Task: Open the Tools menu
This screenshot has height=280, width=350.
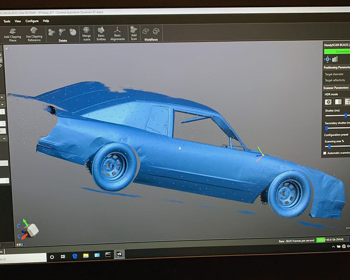Action: click(7, 21)
